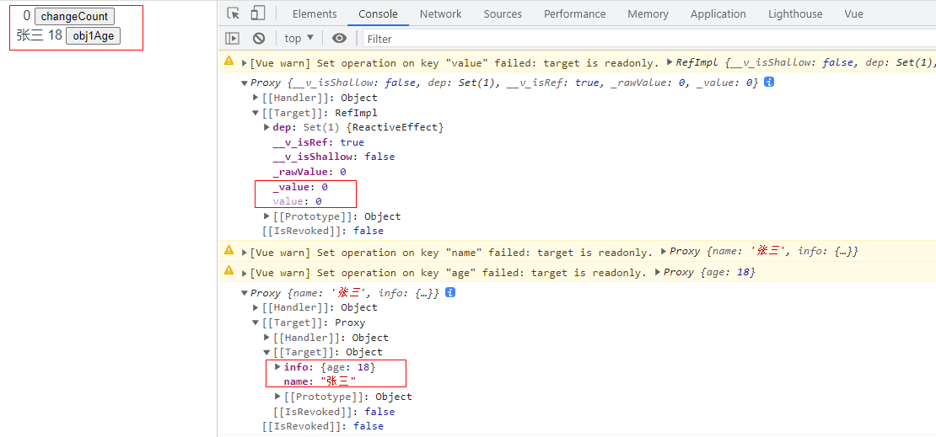Click the _value: 0 property
The width and height of the screenshot is (936, 437).
pos(300,187)
